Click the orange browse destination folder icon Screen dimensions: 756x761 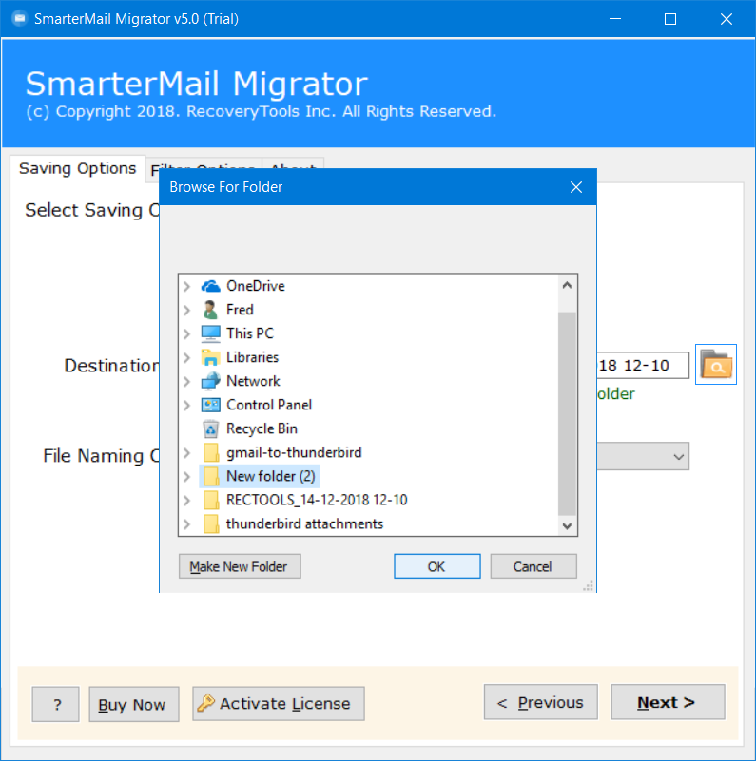pyautogui.click(x=716, y=364)
